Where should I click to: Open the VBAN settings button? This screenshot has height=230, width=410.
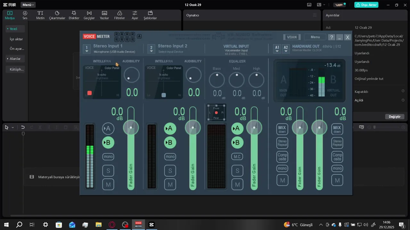coord(292,37)
